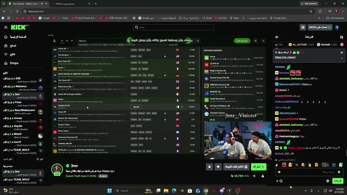Click the chat message input field
The height and width of the screenshot is (195, 347).
(309, 172)
